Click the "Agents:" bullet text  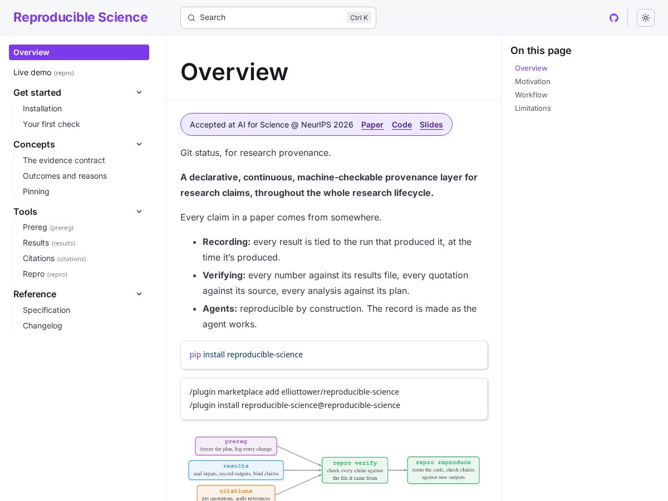coord(220,308)
